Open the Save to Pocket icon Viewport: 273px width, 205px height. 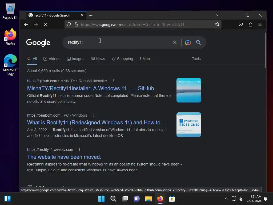click(241, 24)
